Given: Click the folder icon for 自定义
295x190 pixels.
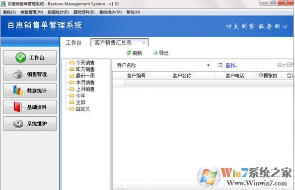Looking at the screenshot, I should tap(72, 109).
